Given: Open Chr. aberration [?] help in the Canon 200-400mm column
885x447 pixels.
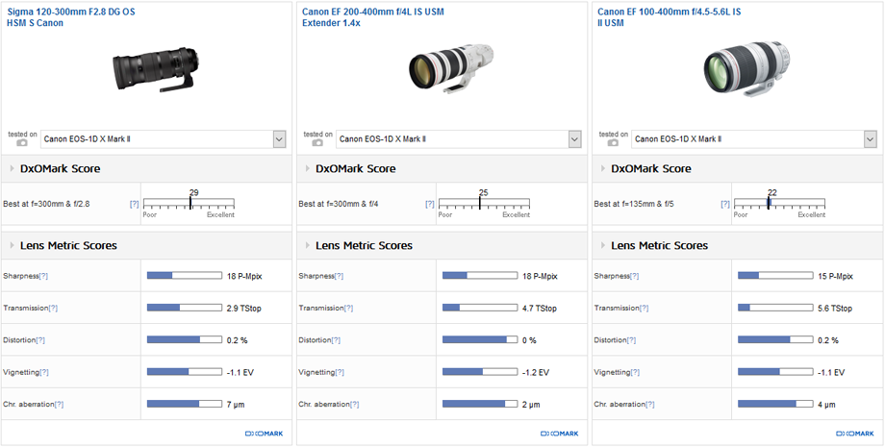Looking at the screenshot, I should (354, 405).
